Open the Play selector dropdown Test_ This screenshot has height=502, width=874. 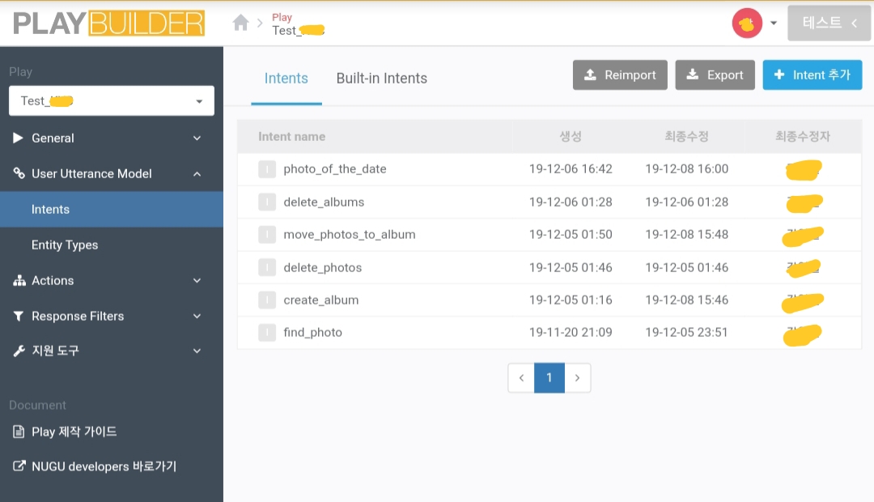[x=112, y=101]
